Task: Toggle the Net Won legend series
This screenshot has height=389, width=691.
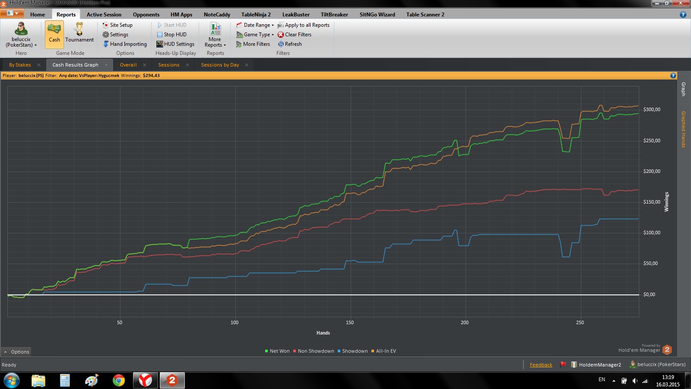Action: tap(277, 351)
